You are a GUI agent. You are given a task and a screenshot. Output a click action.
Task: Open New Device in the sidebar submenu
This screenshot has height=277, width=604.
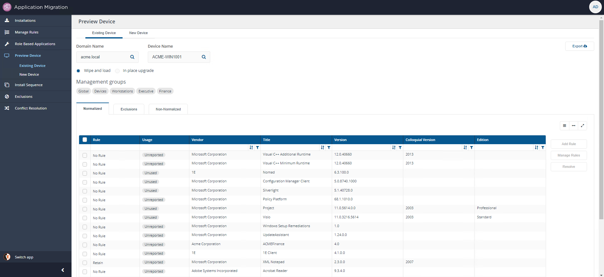(x=29, y=74)
